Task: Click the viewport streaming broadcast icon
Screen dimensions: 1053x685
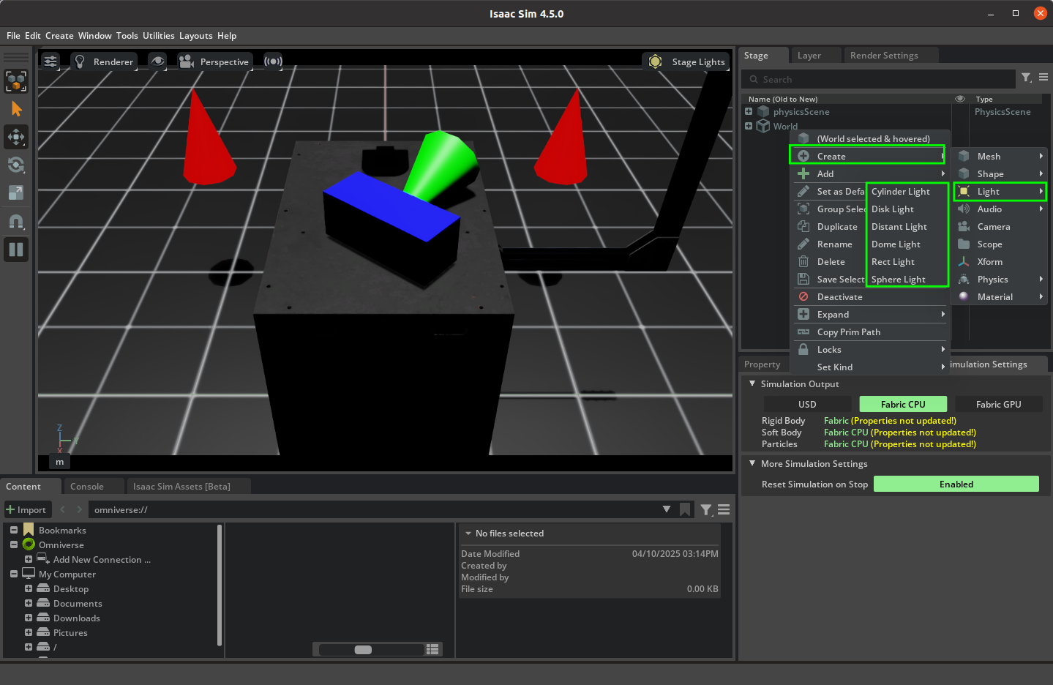Action: [273, 61]
